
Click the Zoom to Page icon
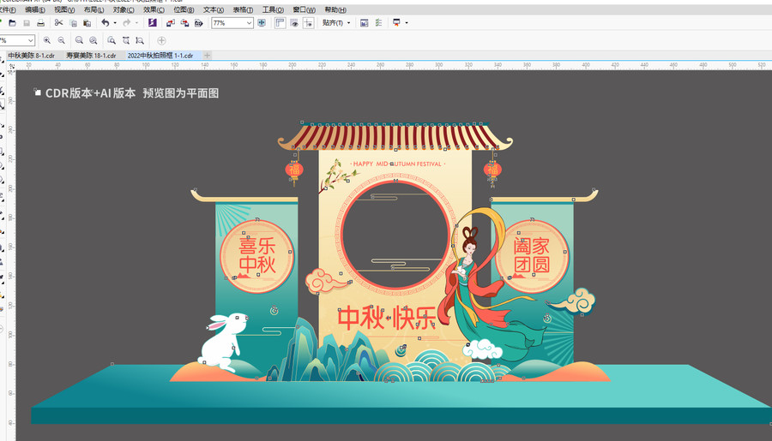pos(112,40)
